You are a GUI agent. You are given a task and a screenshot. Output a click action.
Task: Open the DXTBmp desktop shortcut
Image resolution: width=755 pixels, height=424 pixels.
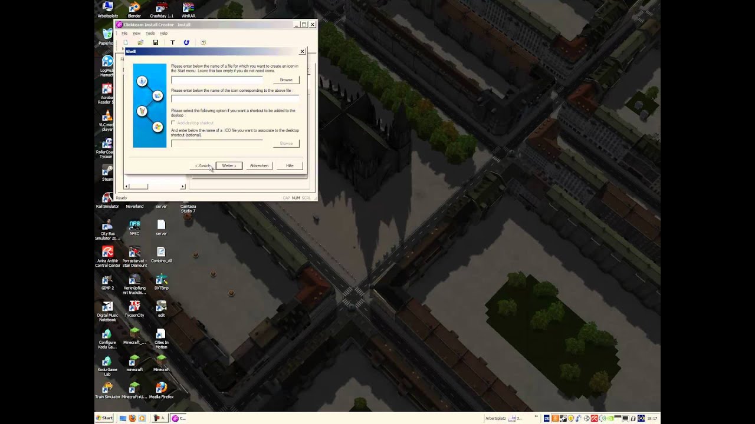tap(161, 281)
